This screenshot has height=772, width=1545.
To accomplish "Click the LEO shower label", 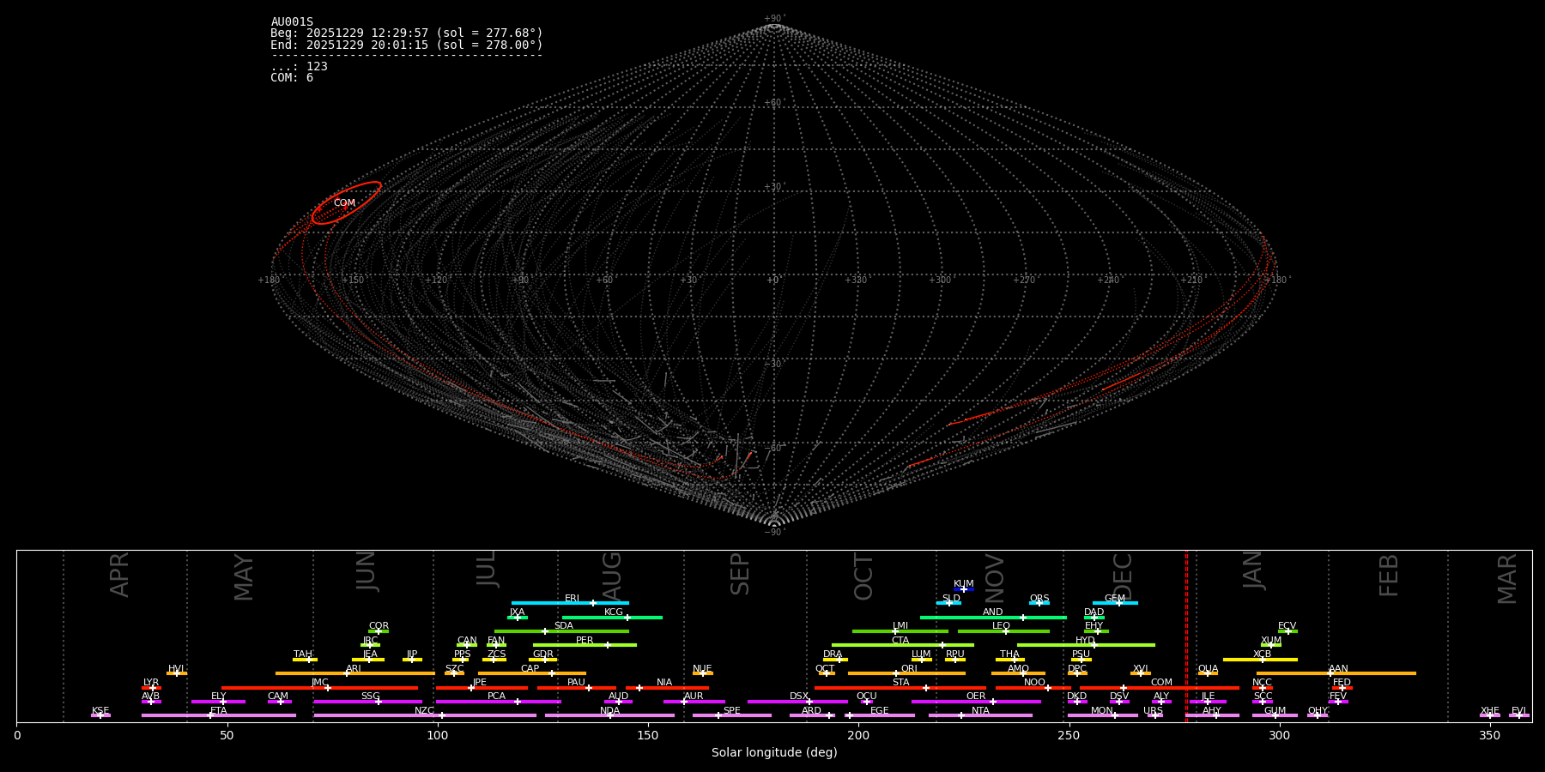I will [x=1002, y=626].
